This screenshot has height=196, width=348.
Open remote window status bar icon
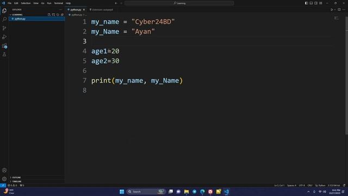click(3, 185)
